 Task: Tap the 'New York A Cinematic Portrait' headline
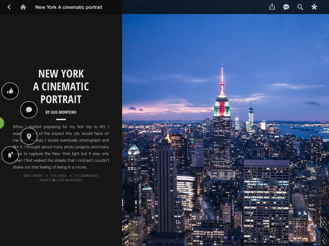pos(61,87)
